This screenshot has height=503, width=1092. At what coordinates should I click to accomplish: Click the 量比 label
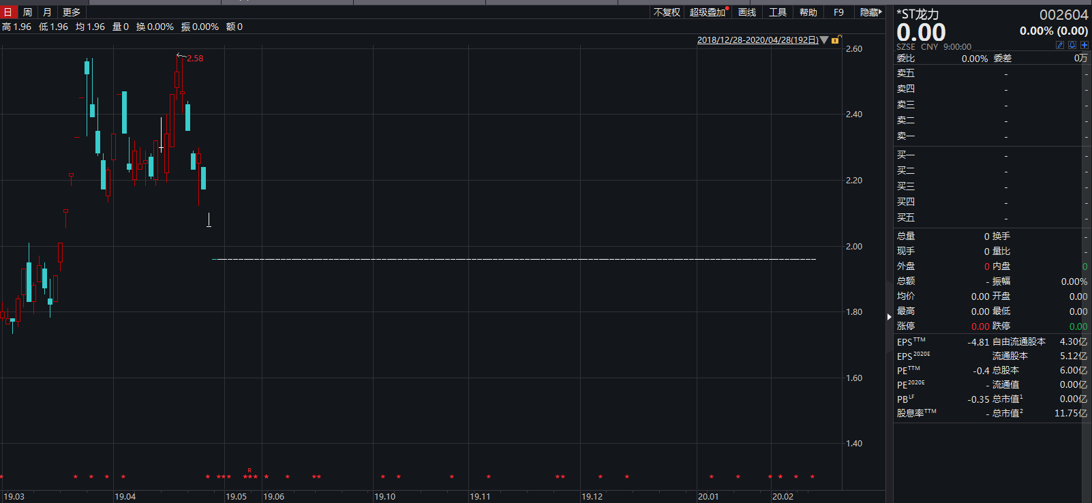tap(1001, 251)
